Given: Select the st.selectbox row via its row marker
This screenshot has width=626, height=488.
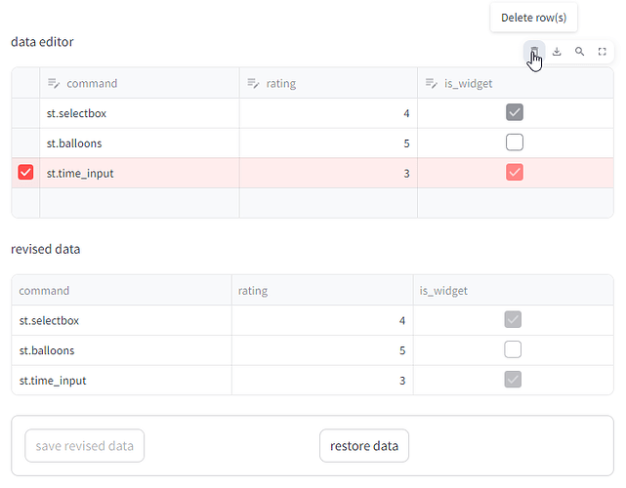Looking at the screenshot, I should click(25, 113).
